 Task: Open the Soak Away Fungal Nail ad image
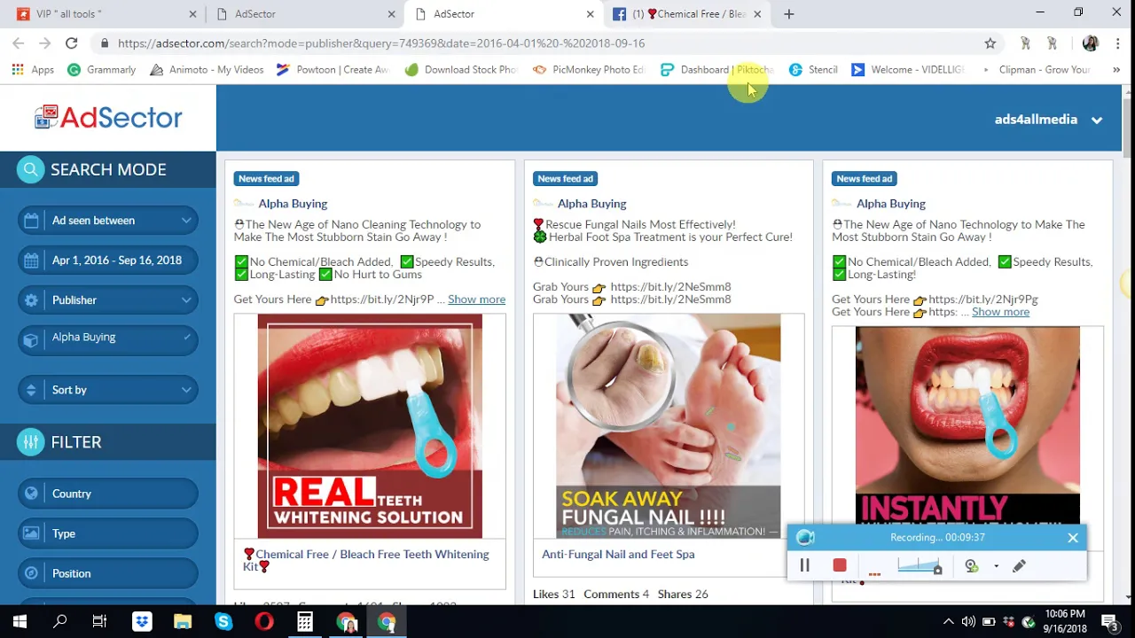click(669, 426)
